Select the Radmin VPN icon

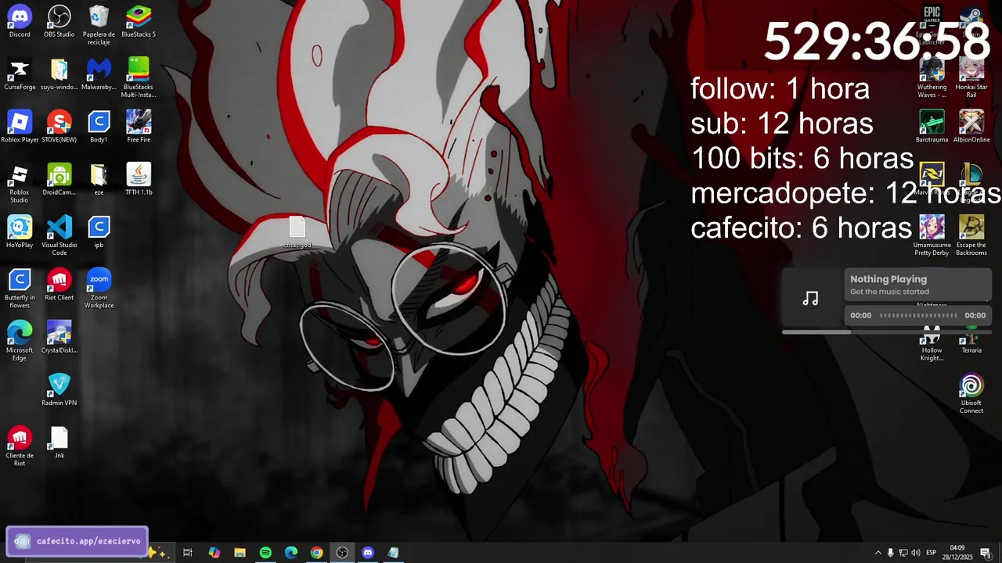59,390
